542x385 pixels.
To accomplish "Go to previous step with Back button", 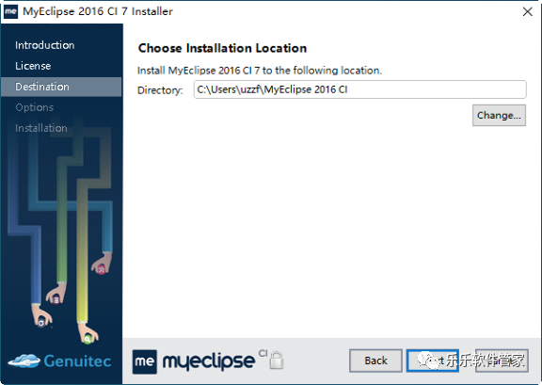I will pos(375,361).
